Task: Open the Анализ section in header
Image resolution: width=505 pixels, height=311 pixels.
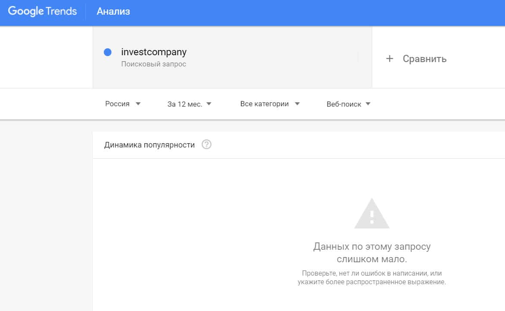Action: click(113, 12)
